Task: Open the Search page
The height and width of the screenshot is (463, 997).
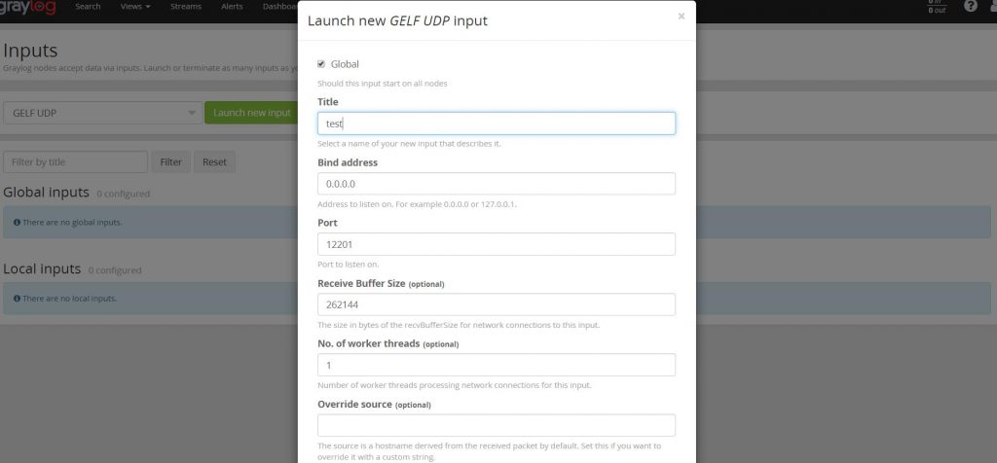Action: click(x=88, y=7)
